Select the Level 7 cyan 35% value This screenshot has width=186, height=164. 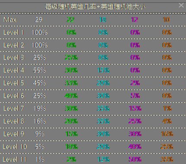click(103, 108)
